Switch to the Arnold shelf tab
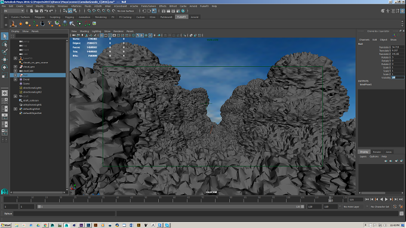This screenshot has height=228, width=406. click(195, 17)
